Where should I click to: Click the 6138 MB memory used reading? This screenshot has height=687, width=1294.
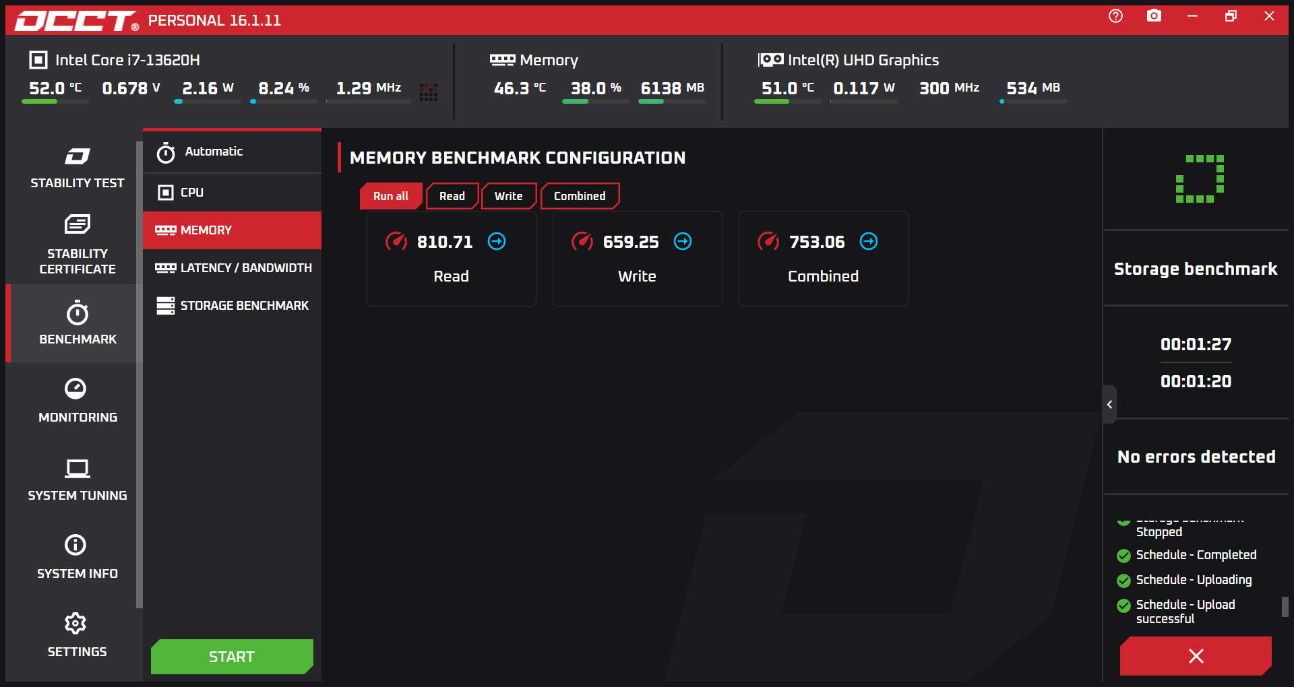673,88
